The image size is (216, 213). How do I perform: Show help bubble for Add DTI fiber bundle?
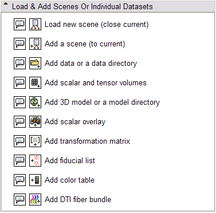click(x=19, y=199)
